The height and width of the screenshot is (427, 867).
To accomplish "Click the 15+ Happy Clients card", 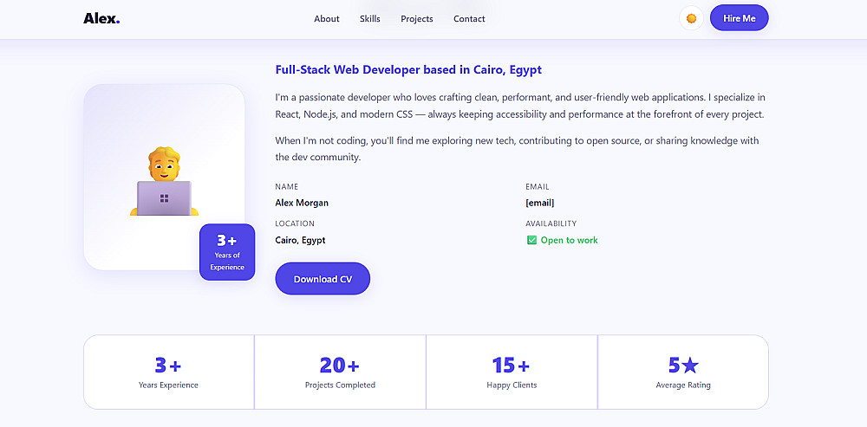I will [x=512, y=372].
